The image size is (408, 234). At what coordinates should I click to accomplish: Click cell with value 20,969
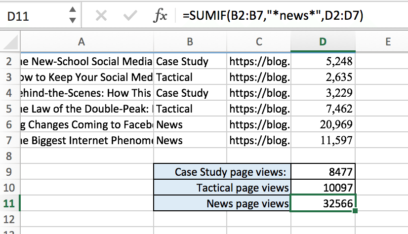tap(323, 124)
